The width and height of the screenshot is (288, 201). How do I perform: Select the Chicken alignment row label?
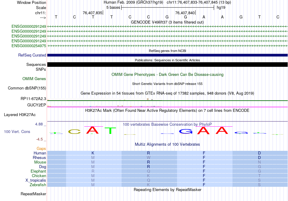[39, 176]
